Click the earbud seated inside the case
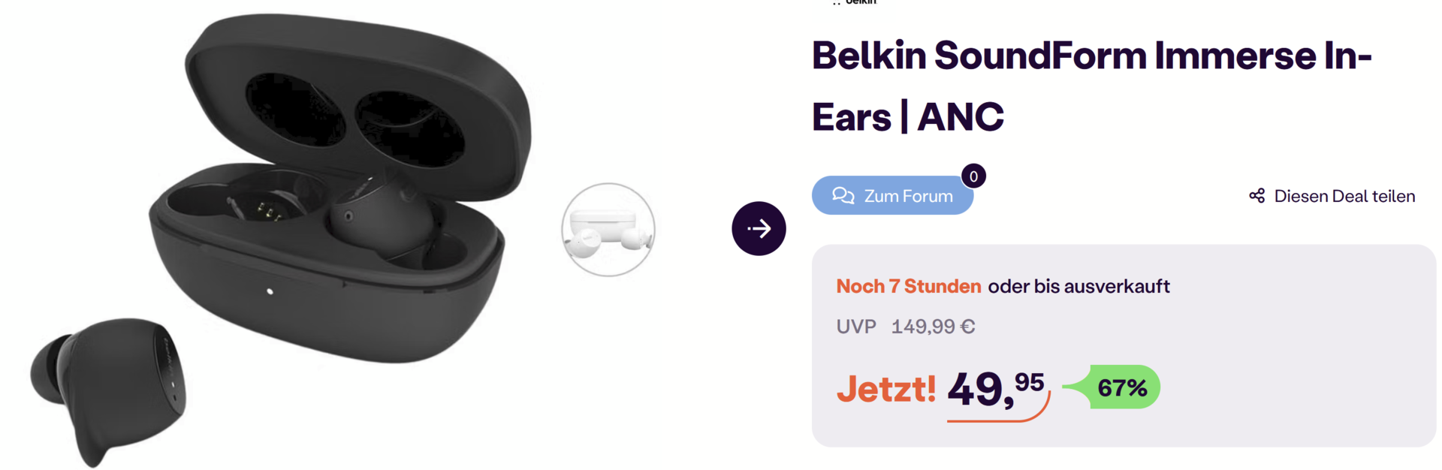The height and width of the screenshot is (470, 1442). pyautogui.click(x=383, y=218)
